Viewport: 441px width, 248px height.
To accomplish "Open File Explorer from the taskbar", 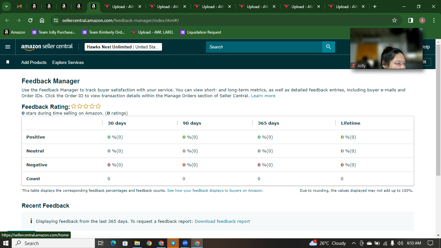I will click(137, 243).
